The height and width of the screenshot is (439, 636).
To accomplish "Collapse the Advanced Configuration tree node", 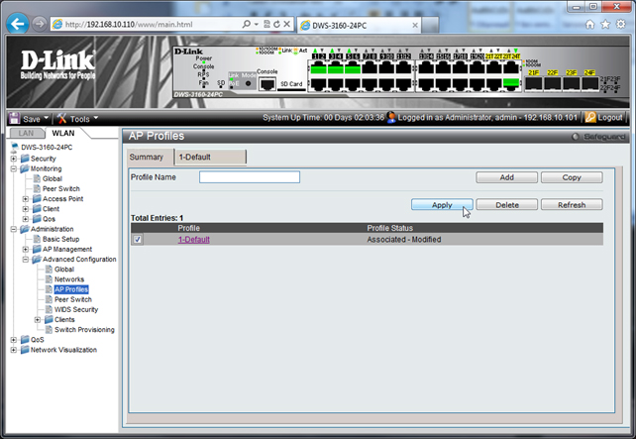I will pyautogui.click(x=25, y=259).
